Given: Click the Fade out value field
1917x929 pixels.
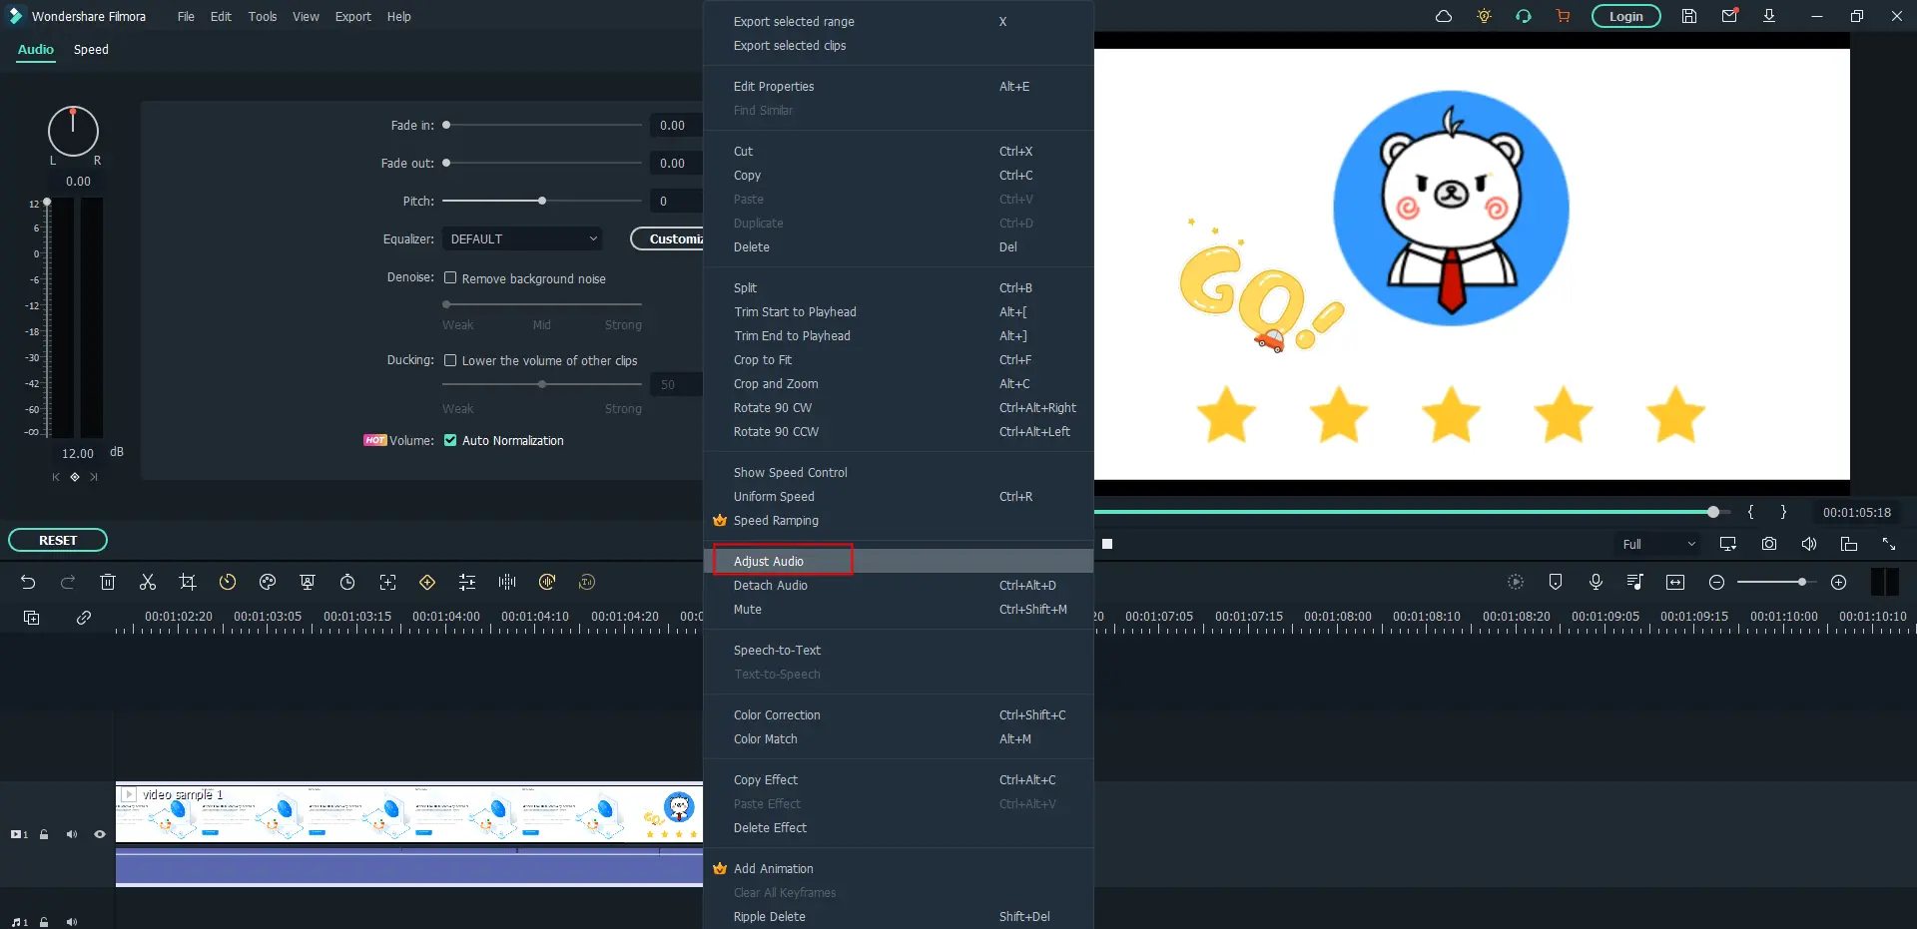Looking at the screenshot, I should [x=677, y=163].
